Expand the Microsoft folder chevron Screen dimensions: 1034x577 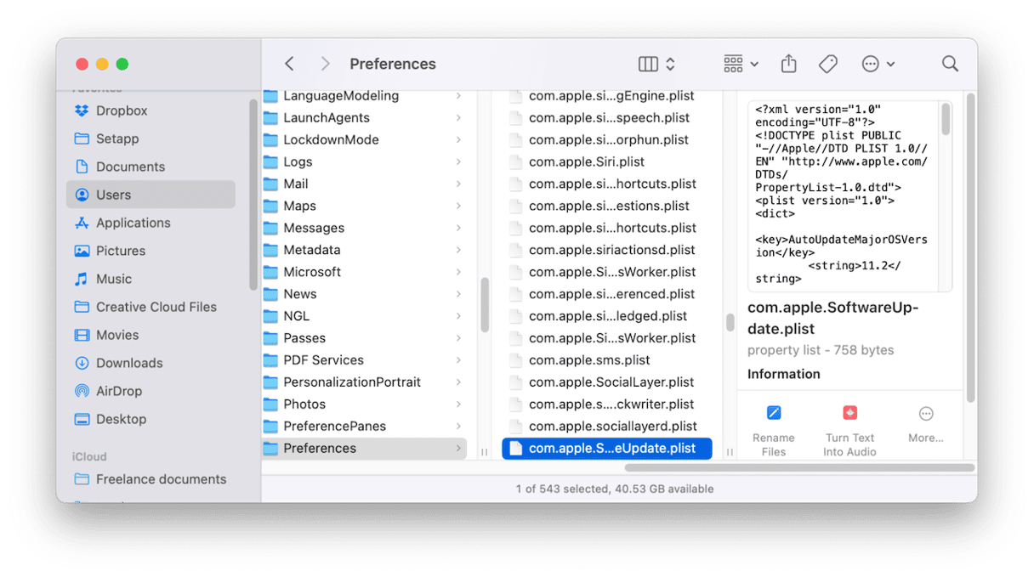point(458,273)
